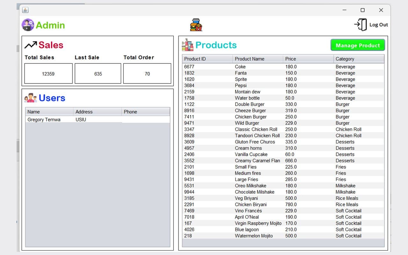Viewport: 408px width, 255px height.
Task: Select the Last Sale value 635
Action: (98, 74)
